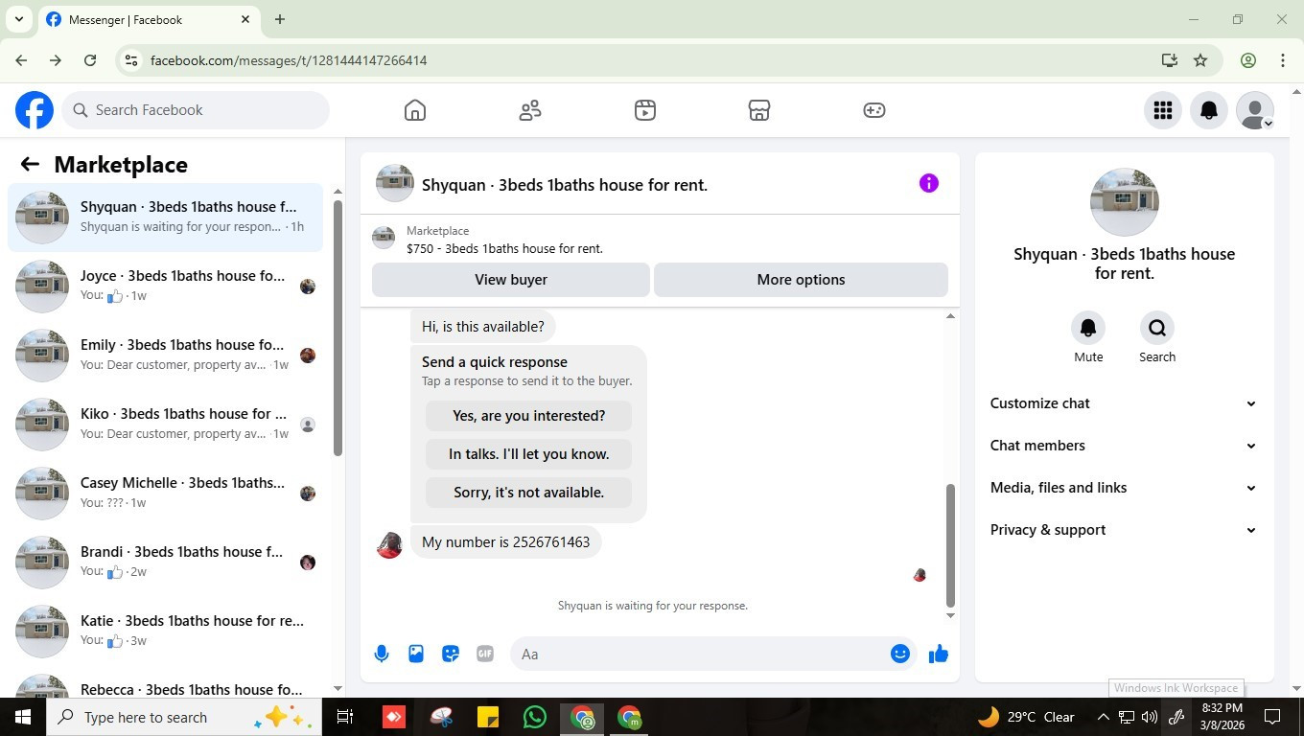Open the Emily conversation
1304x736 pixels.
(165, 355)
